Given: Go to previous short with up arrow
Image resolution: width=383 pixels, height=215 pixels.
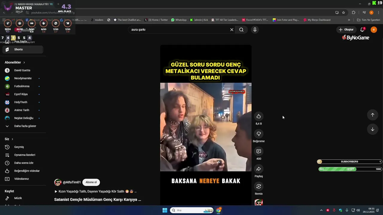Looking at the screenshot, I should tap(373, 115).
